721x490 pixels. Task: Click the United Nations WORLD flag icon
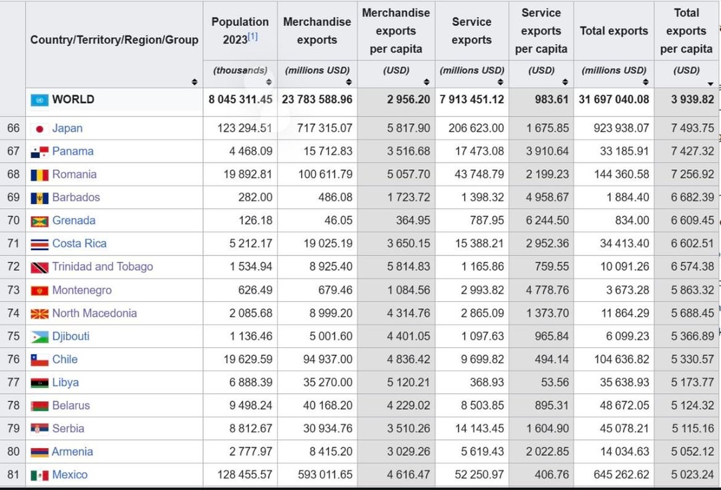point(39,100)
